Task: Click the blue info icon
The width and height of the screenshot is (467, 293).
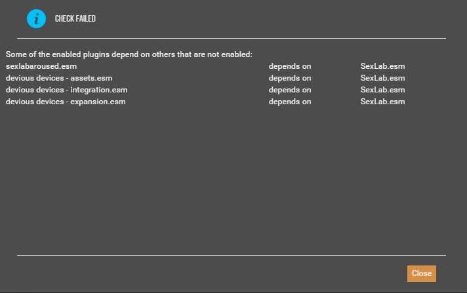Action: tap(36, 19)
